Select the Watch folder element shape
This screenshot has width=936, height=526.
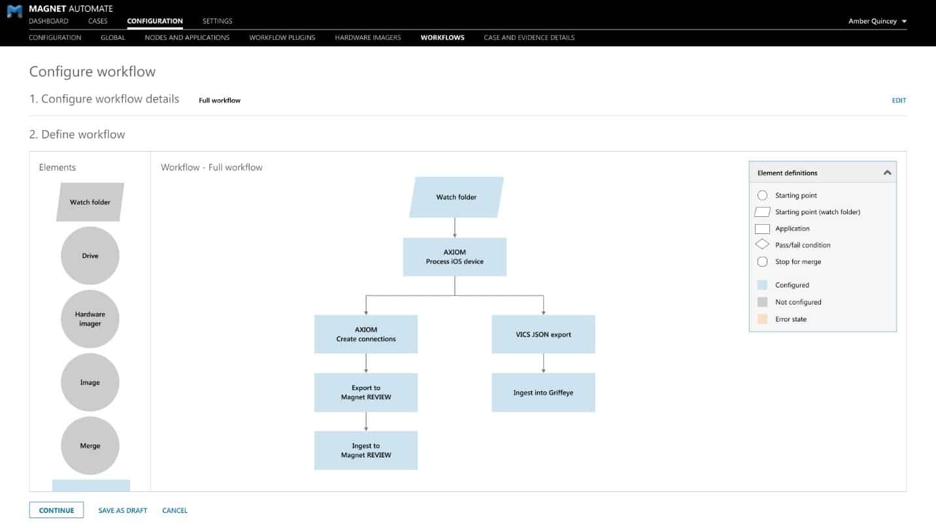pyautogui.click(x=90, y=201)
